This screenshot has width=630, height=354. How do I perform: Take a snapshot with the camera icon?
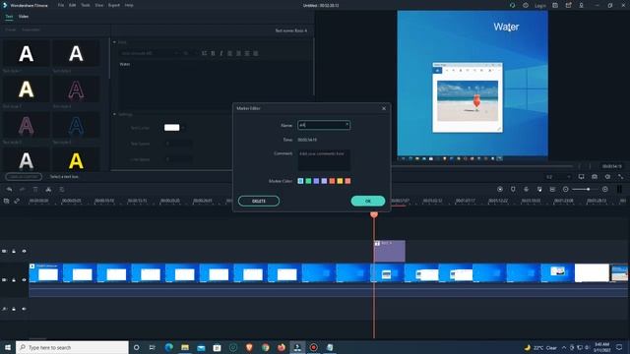[595, 177]
